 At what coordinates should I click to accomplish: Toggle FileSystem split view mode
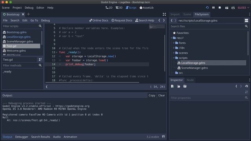(x=246, y=20)
